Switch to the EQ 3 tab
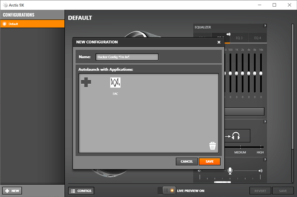297x197 pixels. coord(239,38)
